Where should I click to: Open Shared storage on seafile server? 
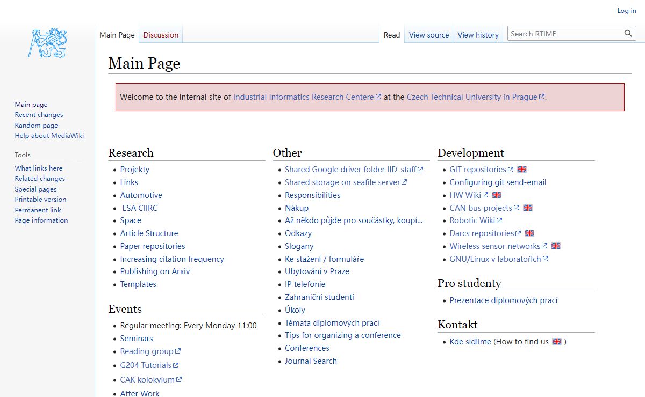[x=346, y=182]
